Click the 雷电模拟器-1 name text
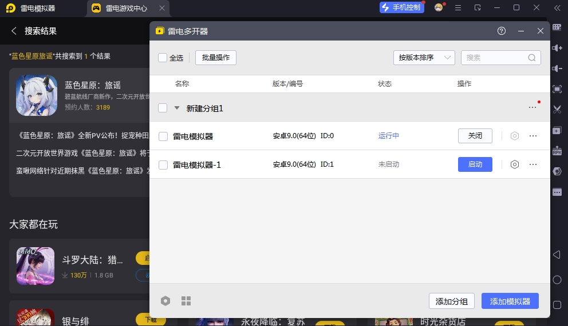Viewport: 568px width, 326px height. (x=197, y=165)
